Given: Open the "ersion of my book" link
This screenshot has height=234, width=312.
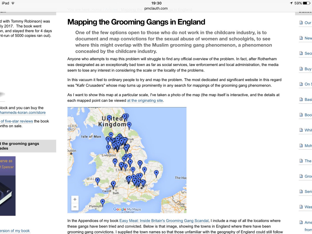Looking at the screenshot, I should click(15, 231).
